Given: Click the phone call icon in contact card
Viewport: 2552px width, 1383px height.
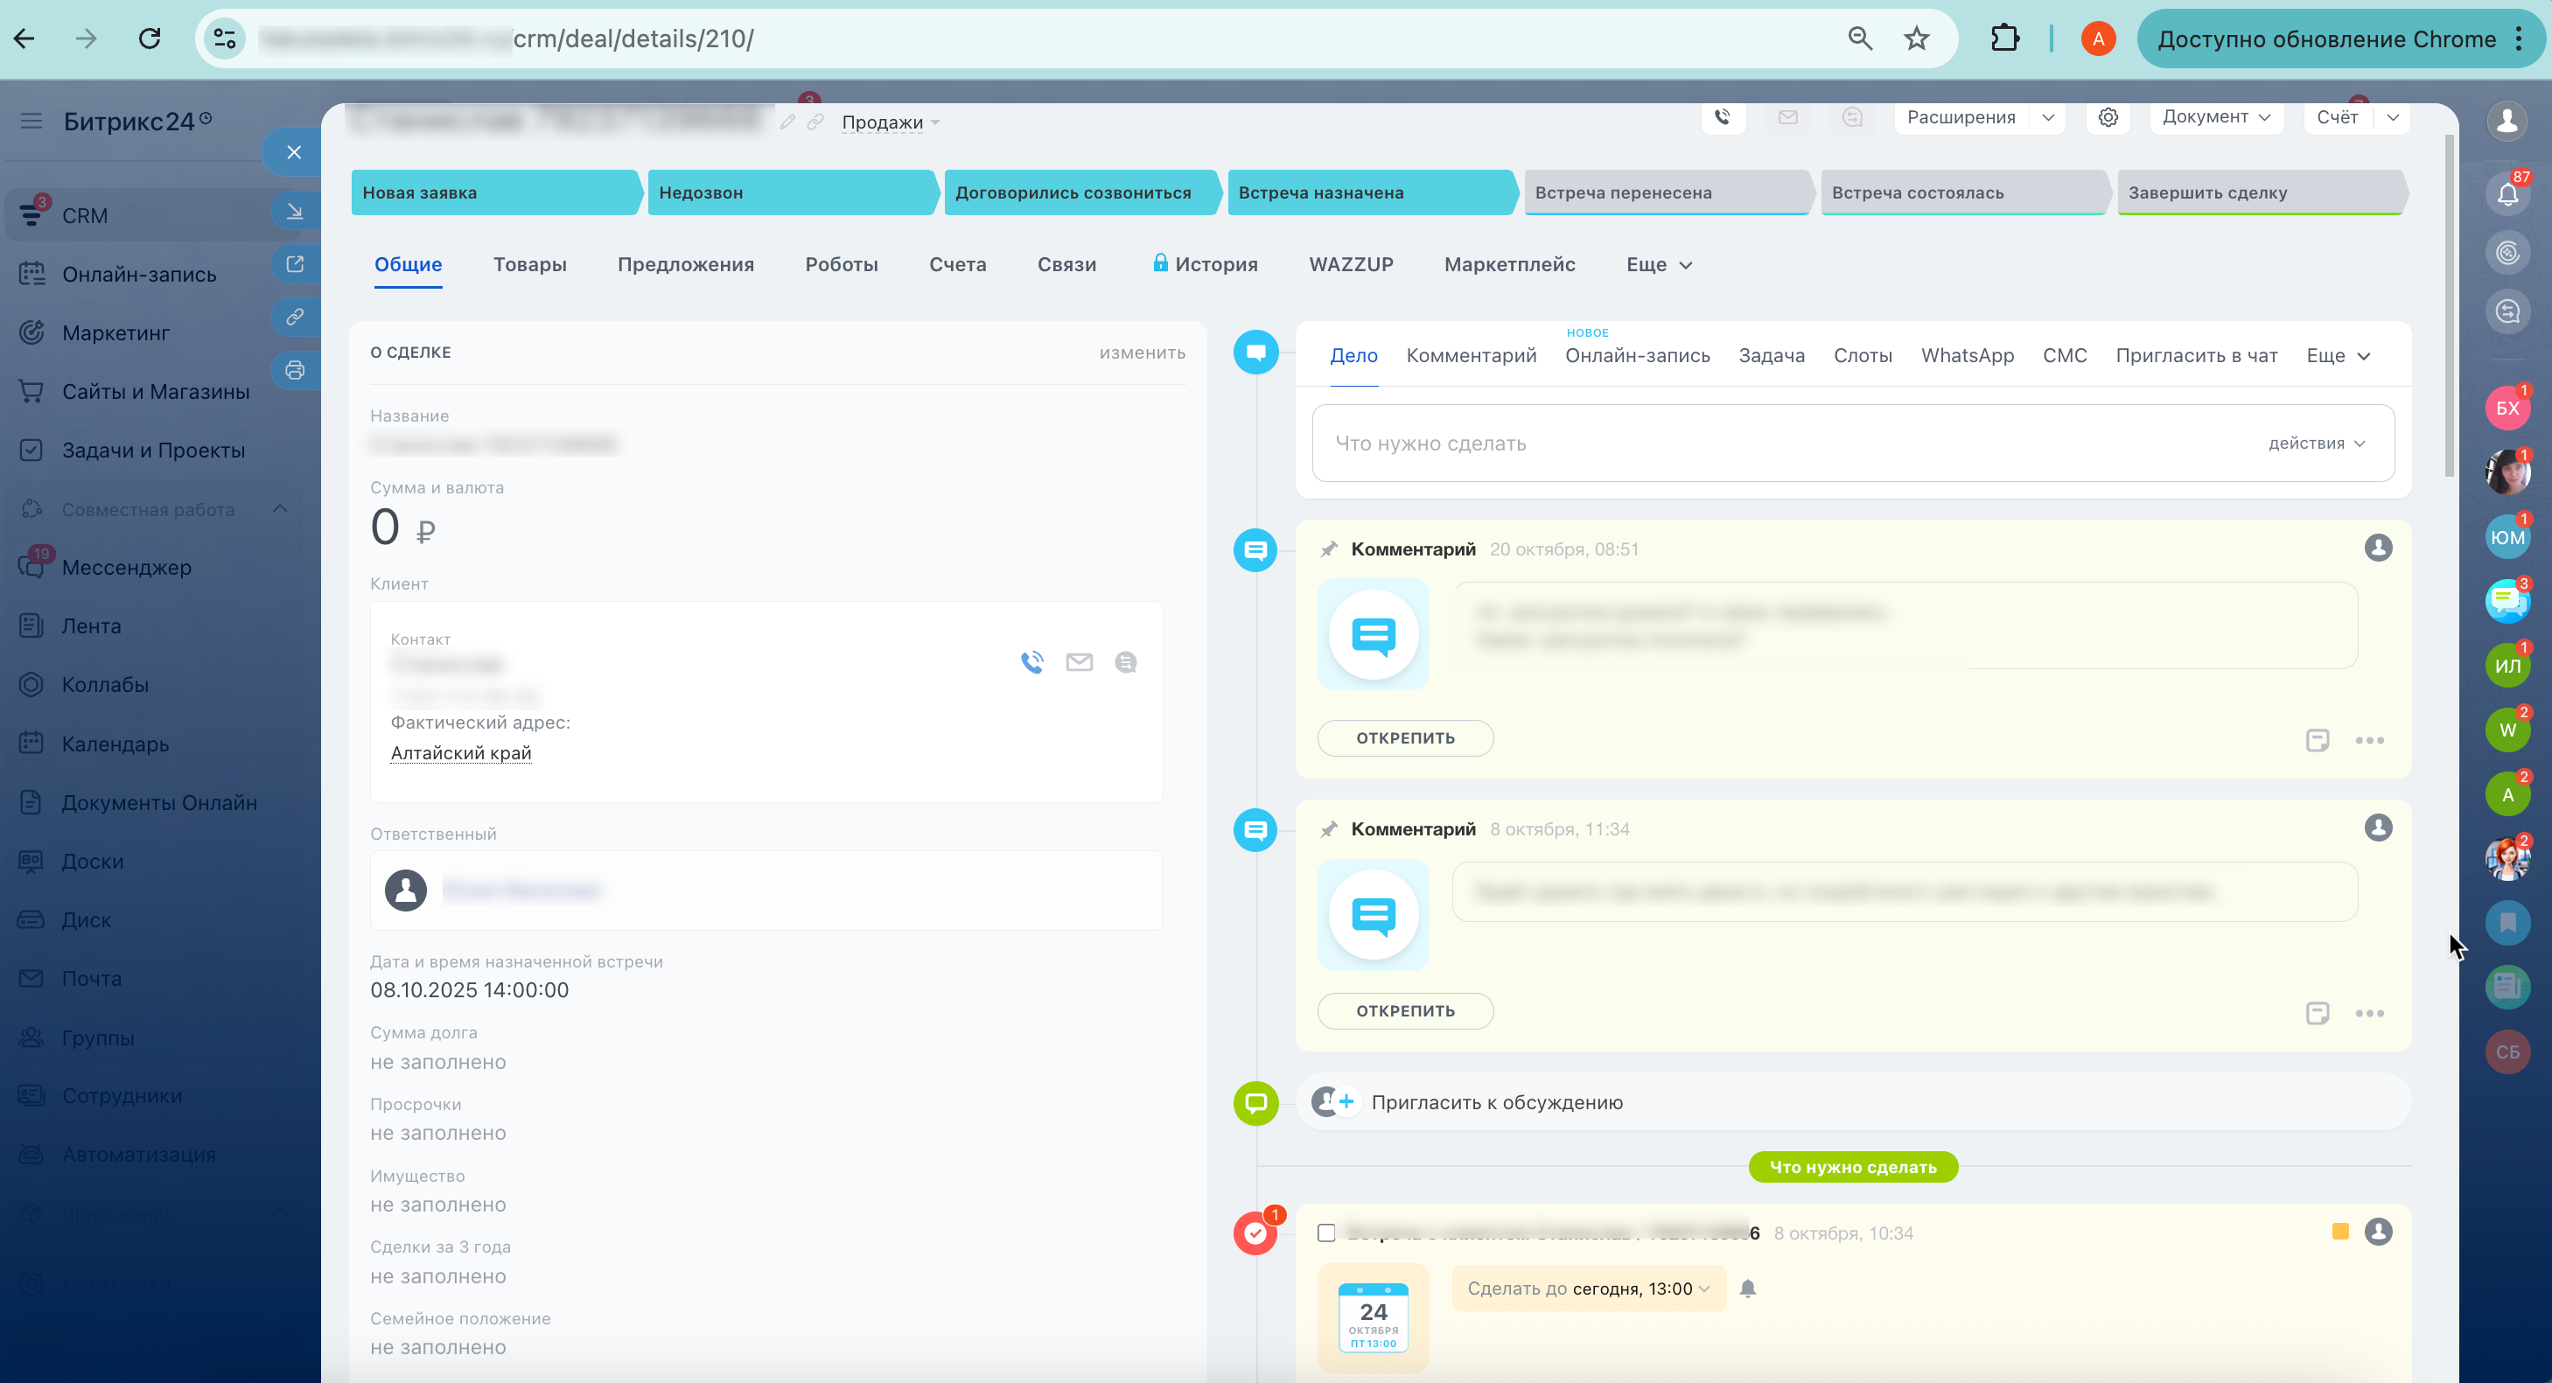Looking at the screenshot, I should click(1032, 662).
